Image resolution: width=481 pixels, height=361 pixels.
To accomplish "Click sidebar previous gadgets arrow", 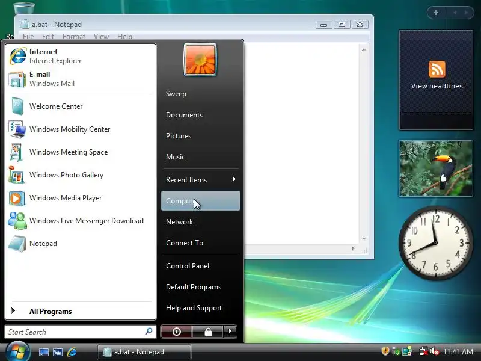I will [455, 13].
